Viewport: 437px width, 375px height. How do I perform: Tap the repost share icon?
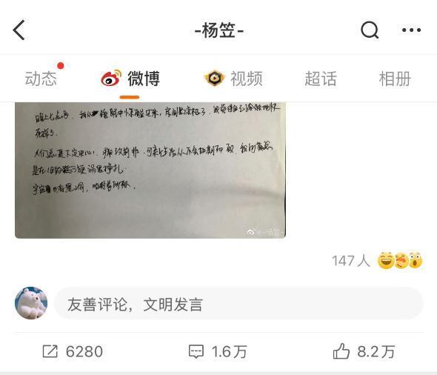coord(50,351)
